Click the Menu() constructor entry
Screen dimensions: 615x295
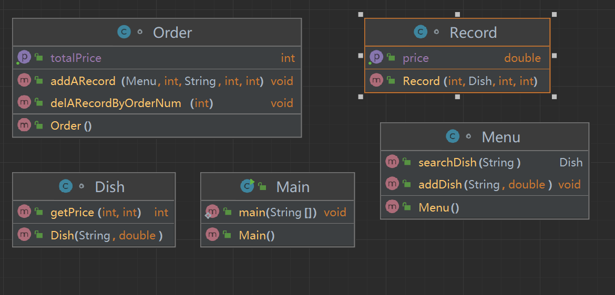pyautogui.click(x=438, y=208)
